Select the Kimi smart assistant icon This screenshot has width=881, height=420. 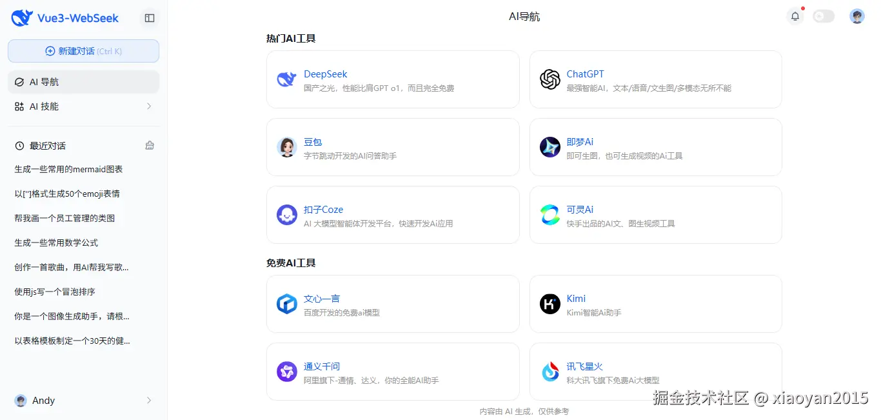[x=549, y=303]
